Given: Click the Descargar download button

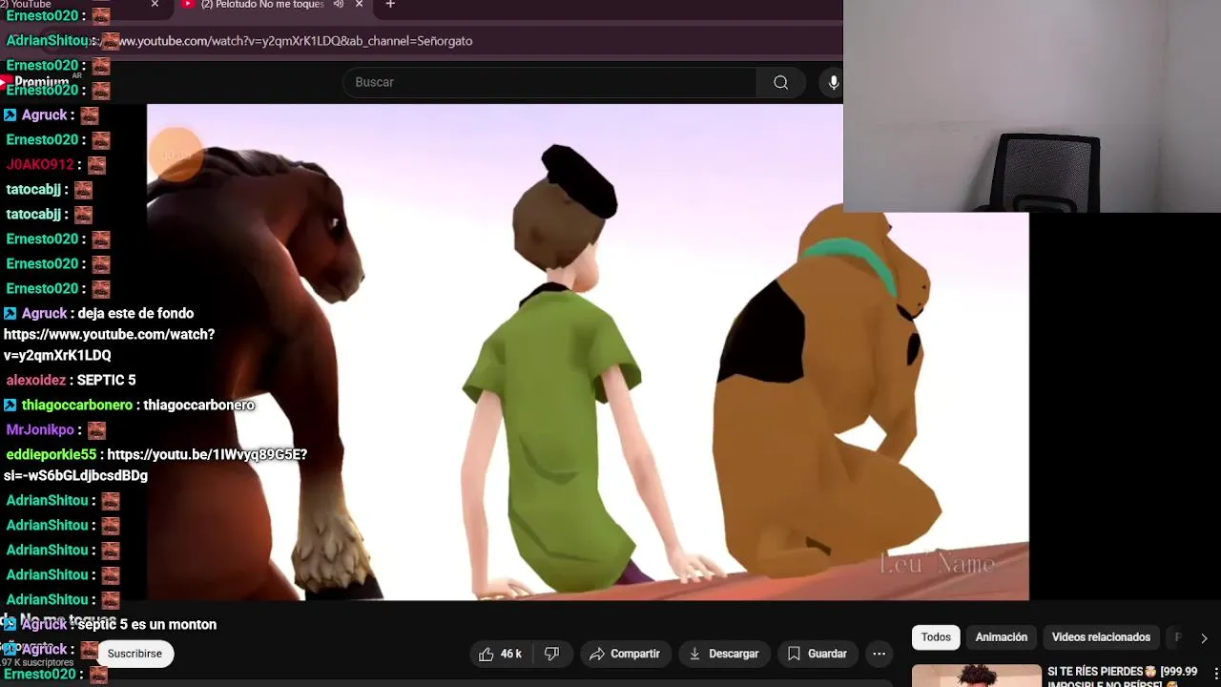Looking at the screenshot, I should pyautogui.click(x=724, y=654).
